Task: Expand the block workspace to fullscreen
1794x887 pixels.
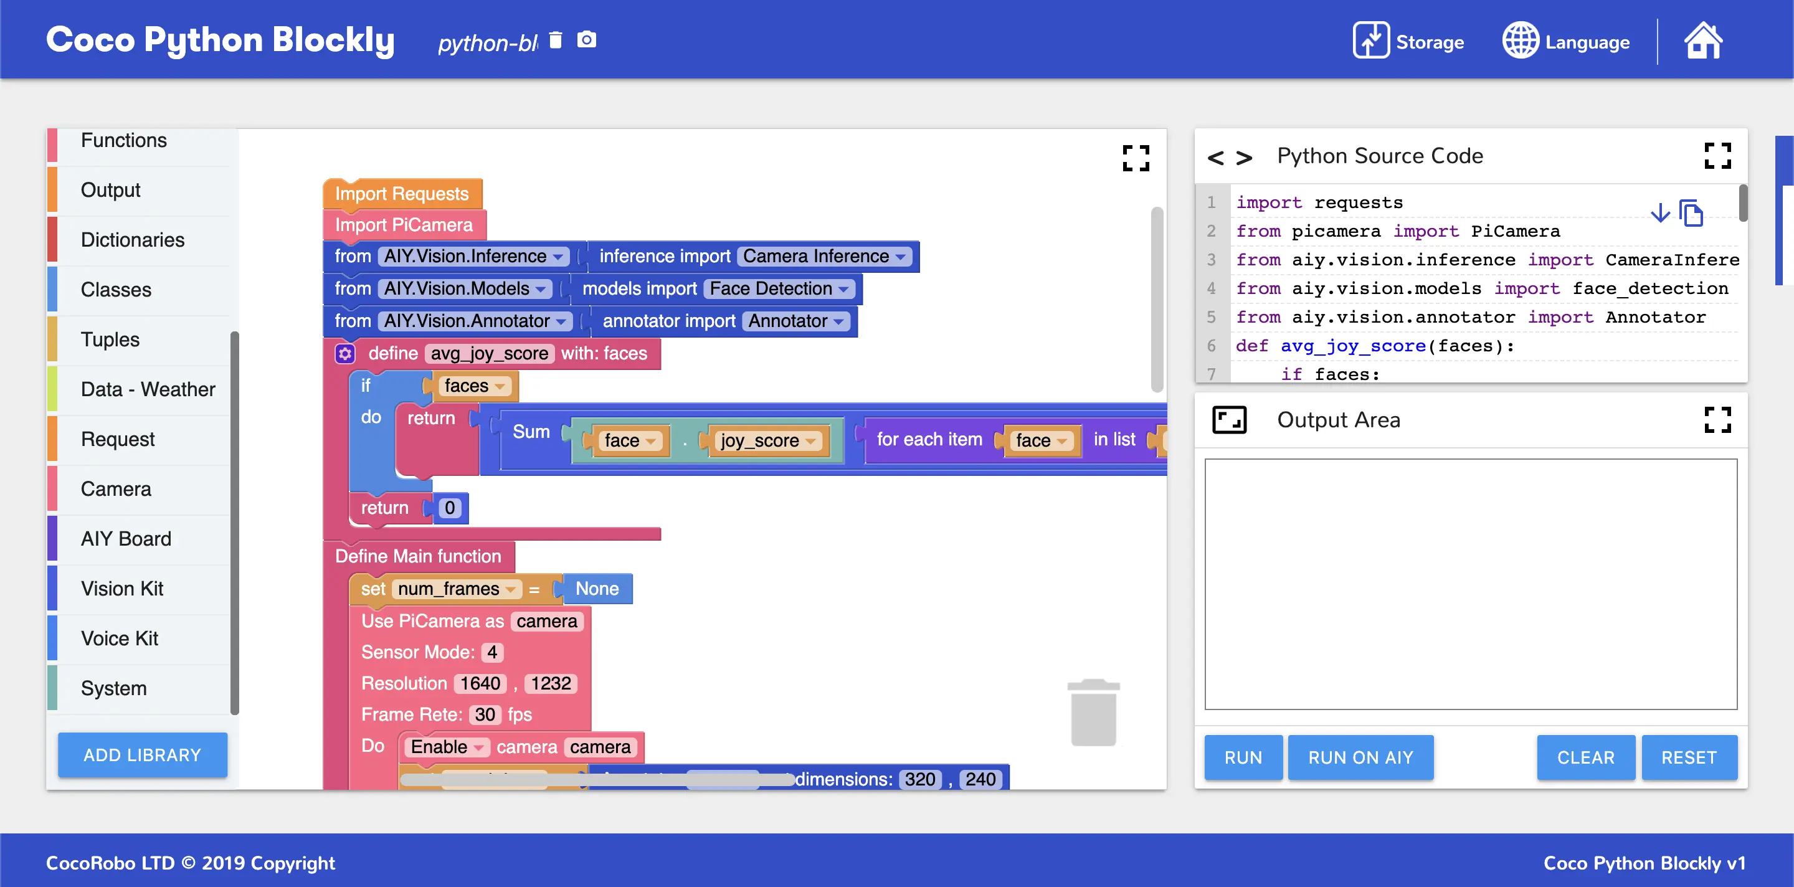Action: tap(1135, 158)
